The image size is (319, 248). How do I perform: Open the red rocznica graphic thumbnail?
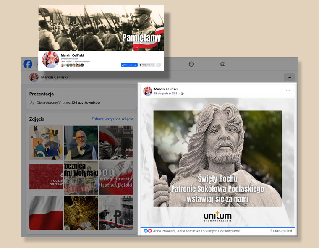click(x=47, y=177)
